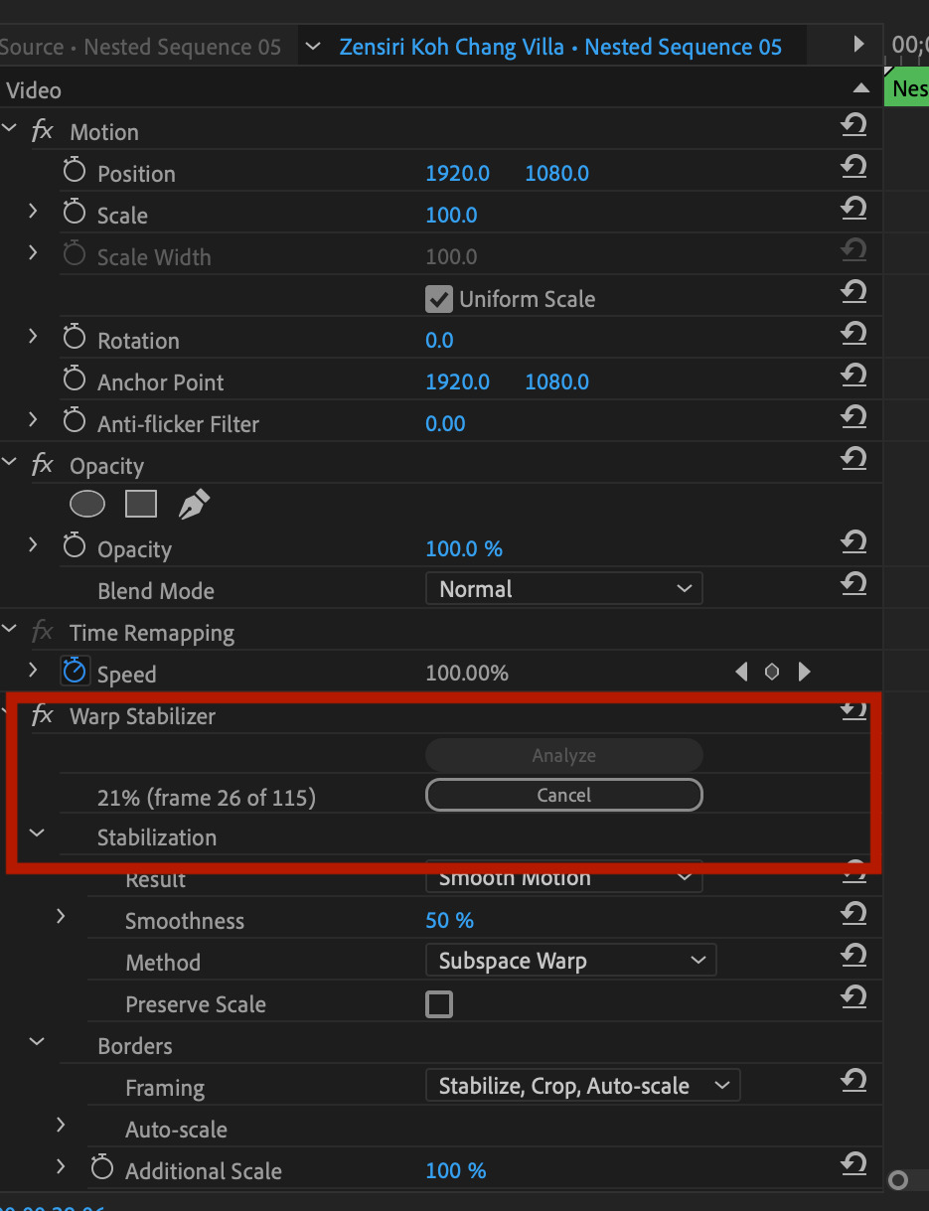Screen dimensions: 929x1211
Task: Open the stabilization Method dropdown
Action: tap(570, 960)
